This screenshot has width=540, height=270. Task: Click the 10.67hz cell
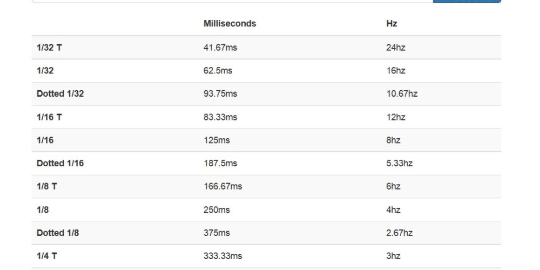[x=402, y=93]
